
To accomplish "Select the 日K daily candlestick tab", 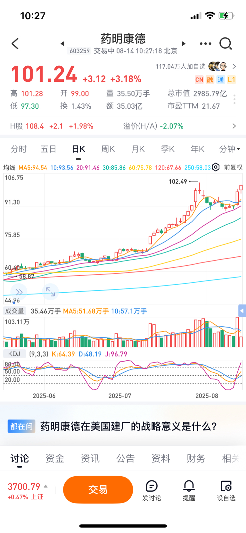I will pyautogui.click(x=78, y=149).
